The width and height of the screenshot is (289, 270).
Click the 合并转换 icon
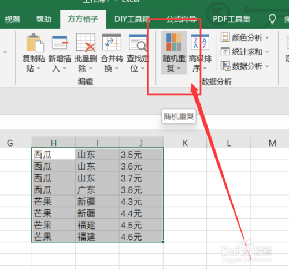tap(112, 42)
